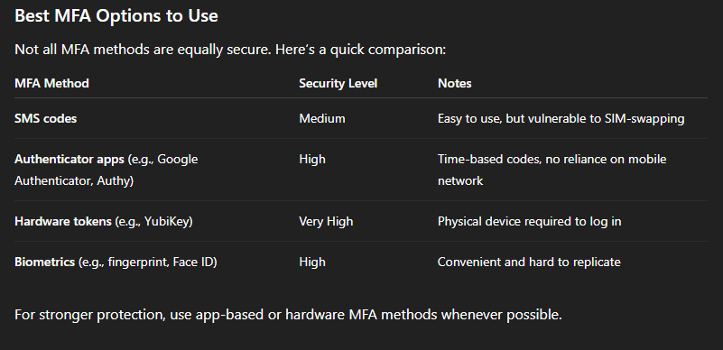Select the 'MFA Method' column header
The image size is (723, 350).
click(x=51, y=83)
